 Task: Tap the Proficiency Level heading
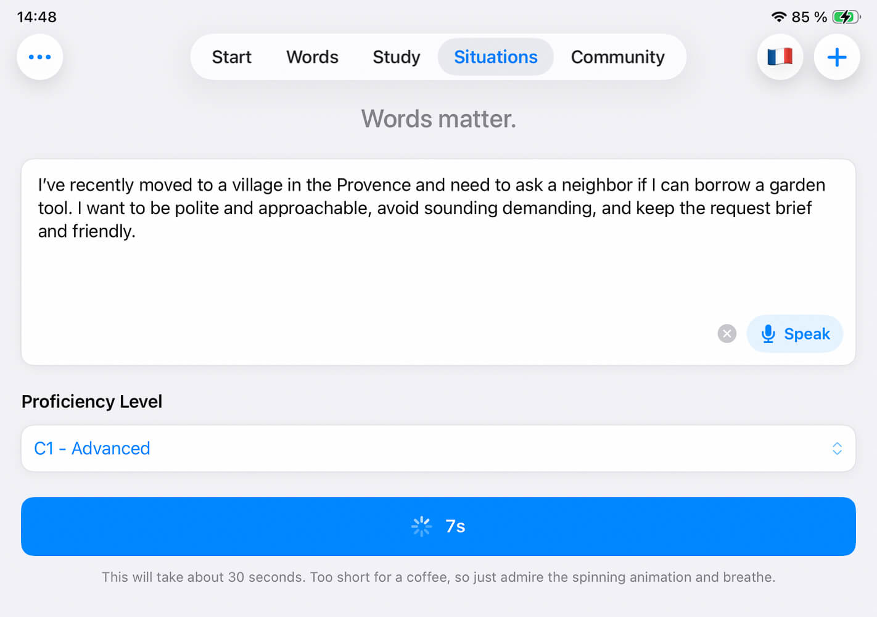(92, 402)
